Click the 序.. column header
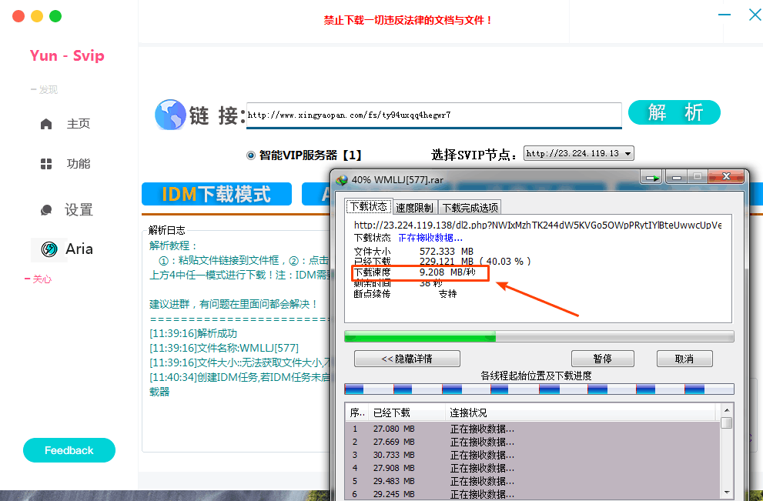763x501 pixels. click(x=357, y=413)
